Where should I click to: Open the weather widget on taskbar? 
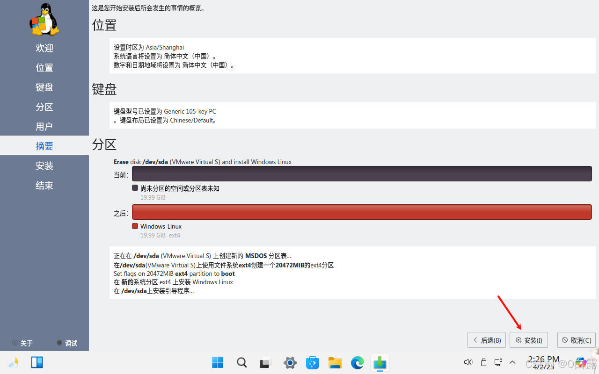coord(13,362)
